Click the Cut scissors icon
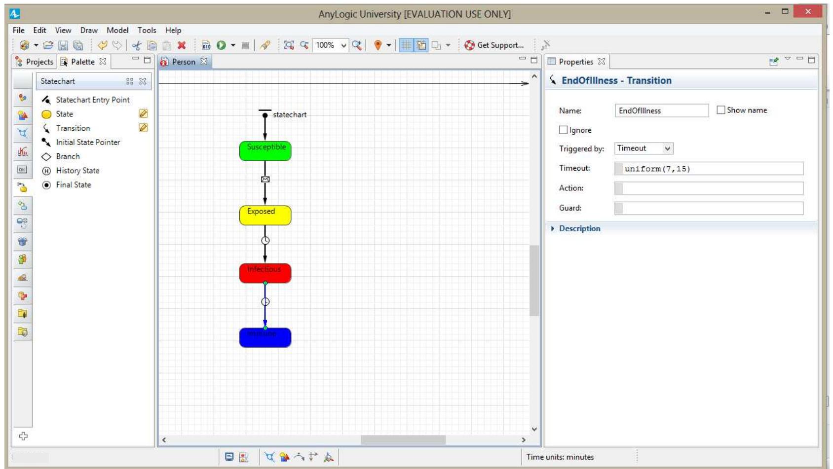The width and height of the screenshot is (833, 469). (x=137, y=45)
